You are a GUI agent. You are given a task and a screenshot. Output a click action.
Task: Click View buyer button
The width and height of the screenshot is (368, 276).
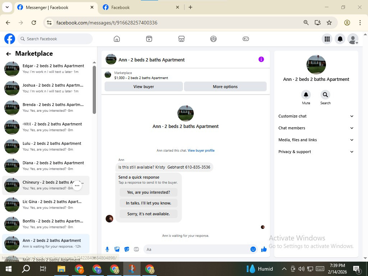pos(144,87)
